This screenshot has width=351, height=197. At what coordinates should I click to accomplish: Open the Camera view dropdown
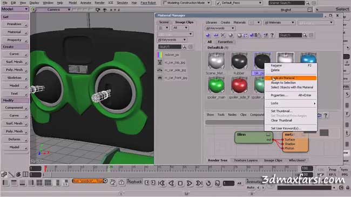pyautogui.click(x=53, y=10)
